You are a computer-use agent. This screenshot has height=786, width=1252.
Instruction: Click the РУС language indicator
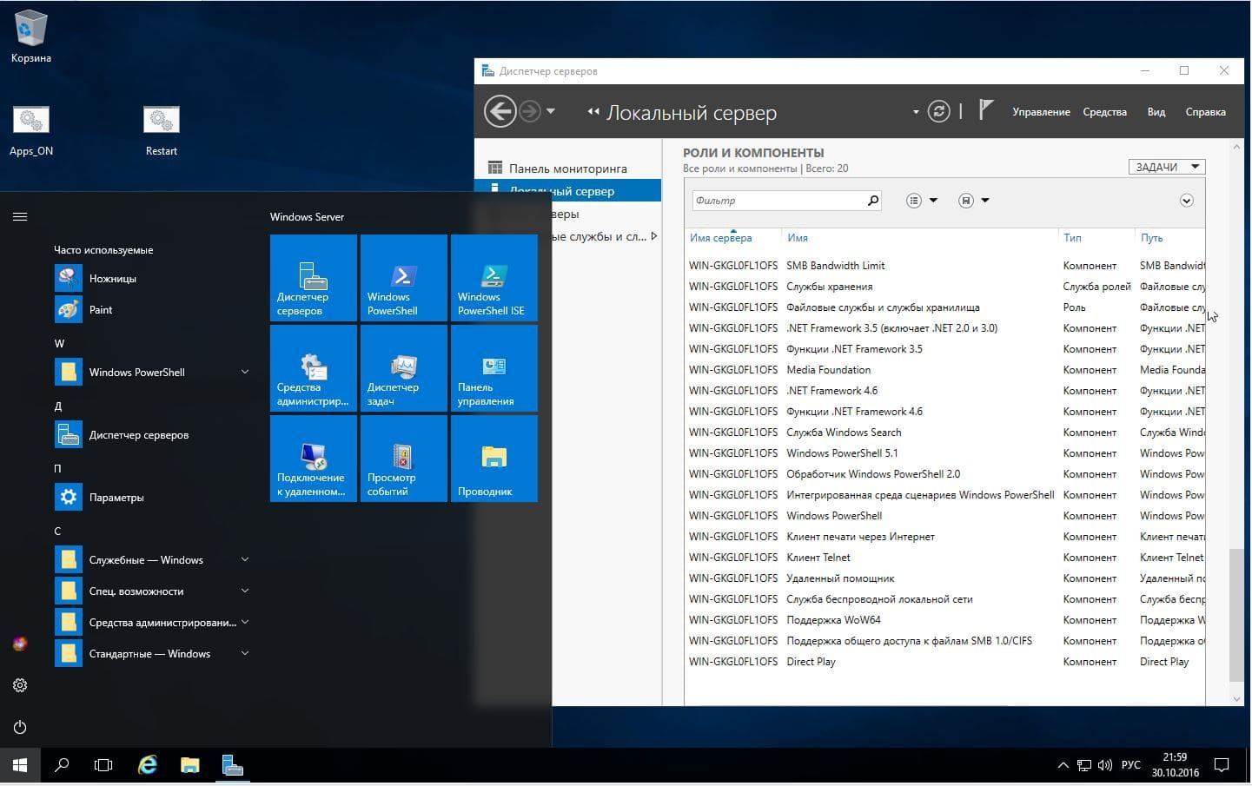click(1130, 765)
